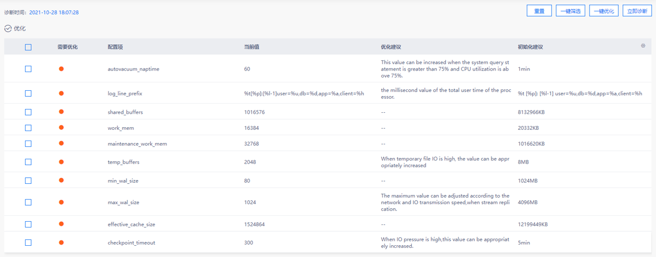Select the maintenance_work_mem row checkbox
Image resolution: width=656 pixels, height=257 pixels.
[28, 144]
